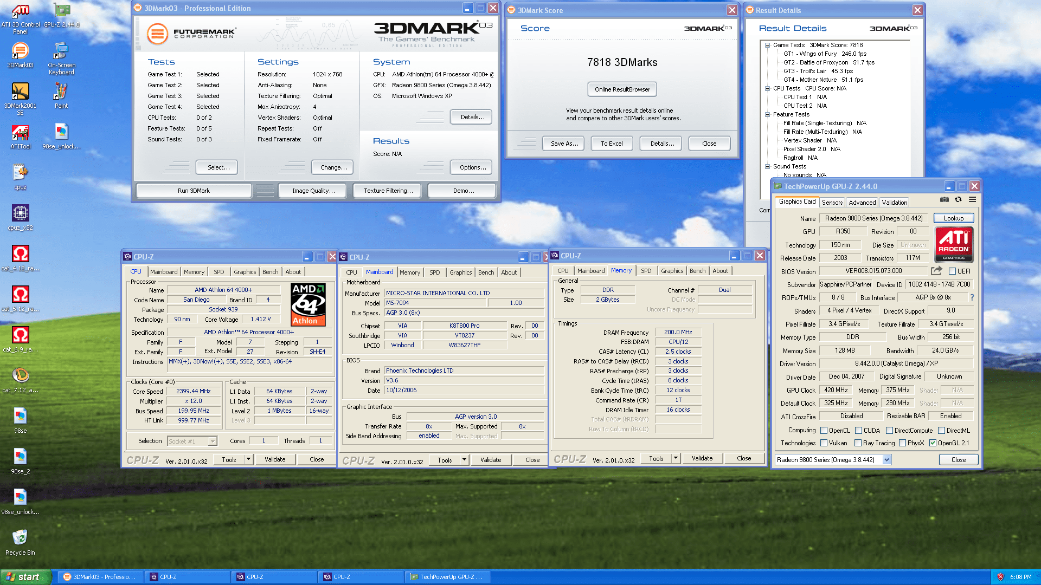Click GPU-Z screenshot camera icon

coord(944,200)
